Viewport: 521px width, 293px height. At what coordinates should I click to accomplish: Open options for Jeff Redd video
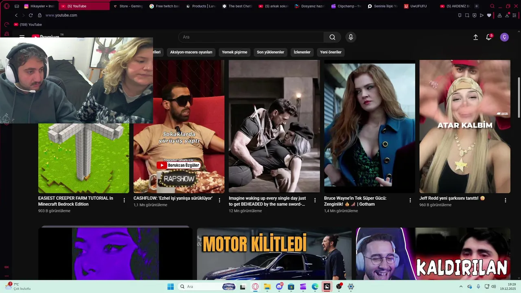[x=505, y=200]
